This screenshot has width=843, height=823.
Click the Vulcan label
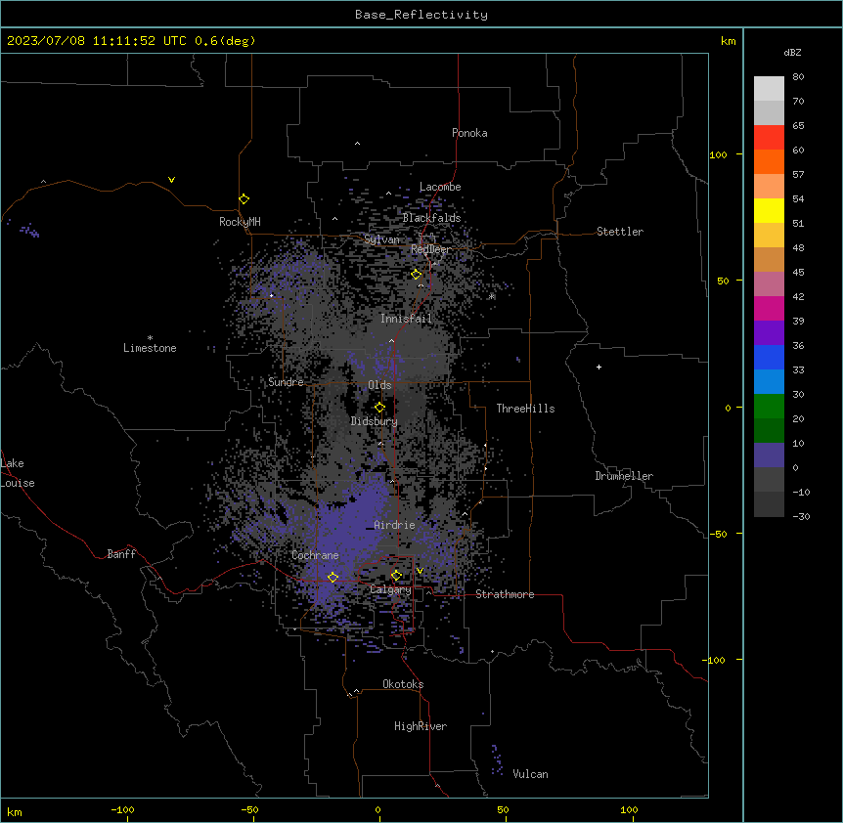pos(531,774)
